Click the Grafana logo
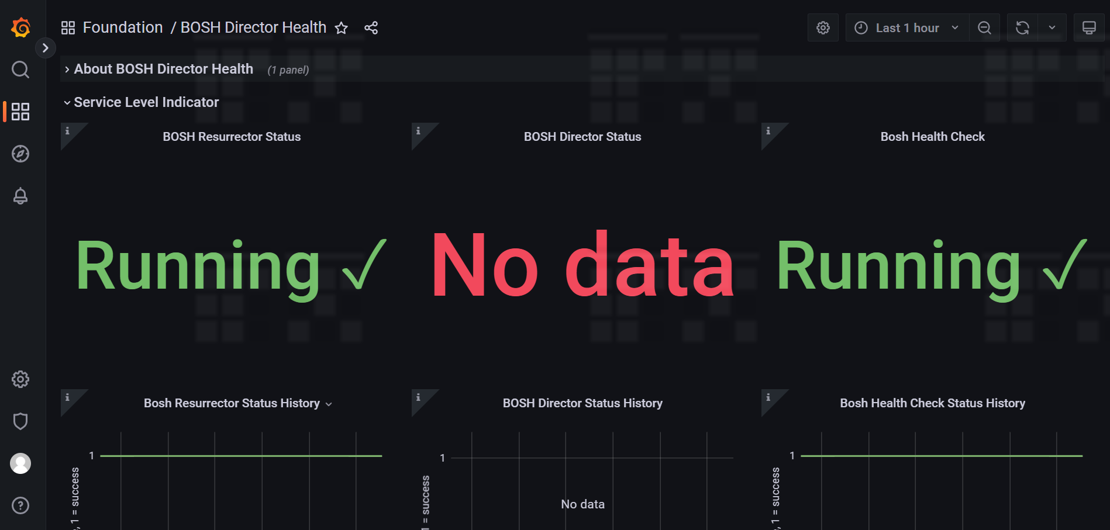1110x530 pixels. click(20, 26)
